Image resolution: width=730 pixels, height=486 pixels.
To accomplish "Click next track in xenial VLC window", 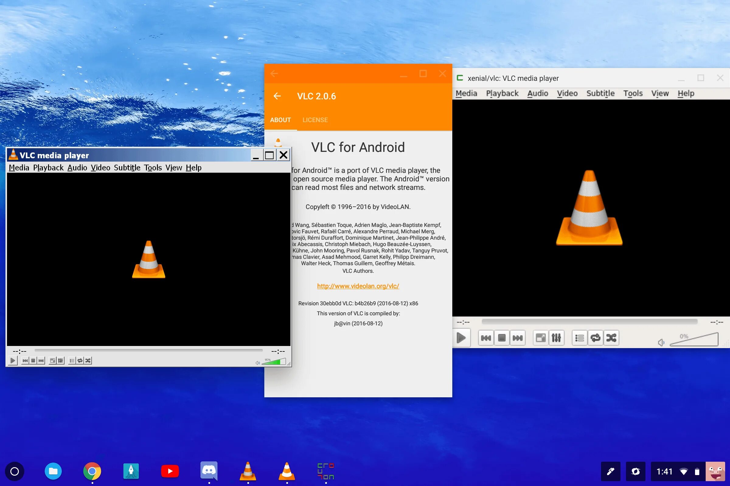I will (x=517, y=337).
